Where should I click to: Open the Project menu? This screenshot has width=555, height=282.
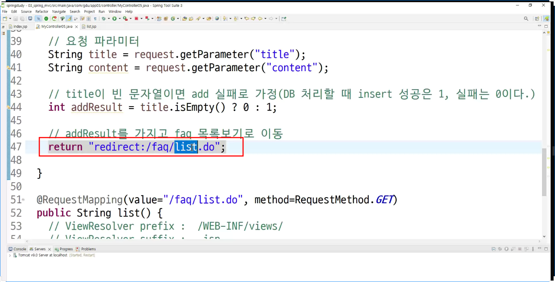(x=89, y=12)
